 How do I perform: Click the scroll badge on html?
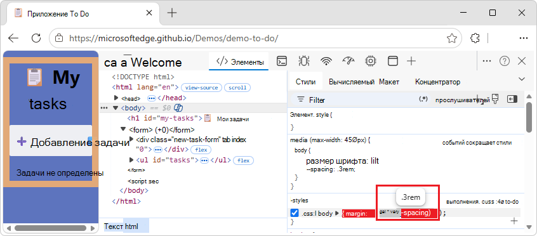pyautogui.click(x=237, y=88)
